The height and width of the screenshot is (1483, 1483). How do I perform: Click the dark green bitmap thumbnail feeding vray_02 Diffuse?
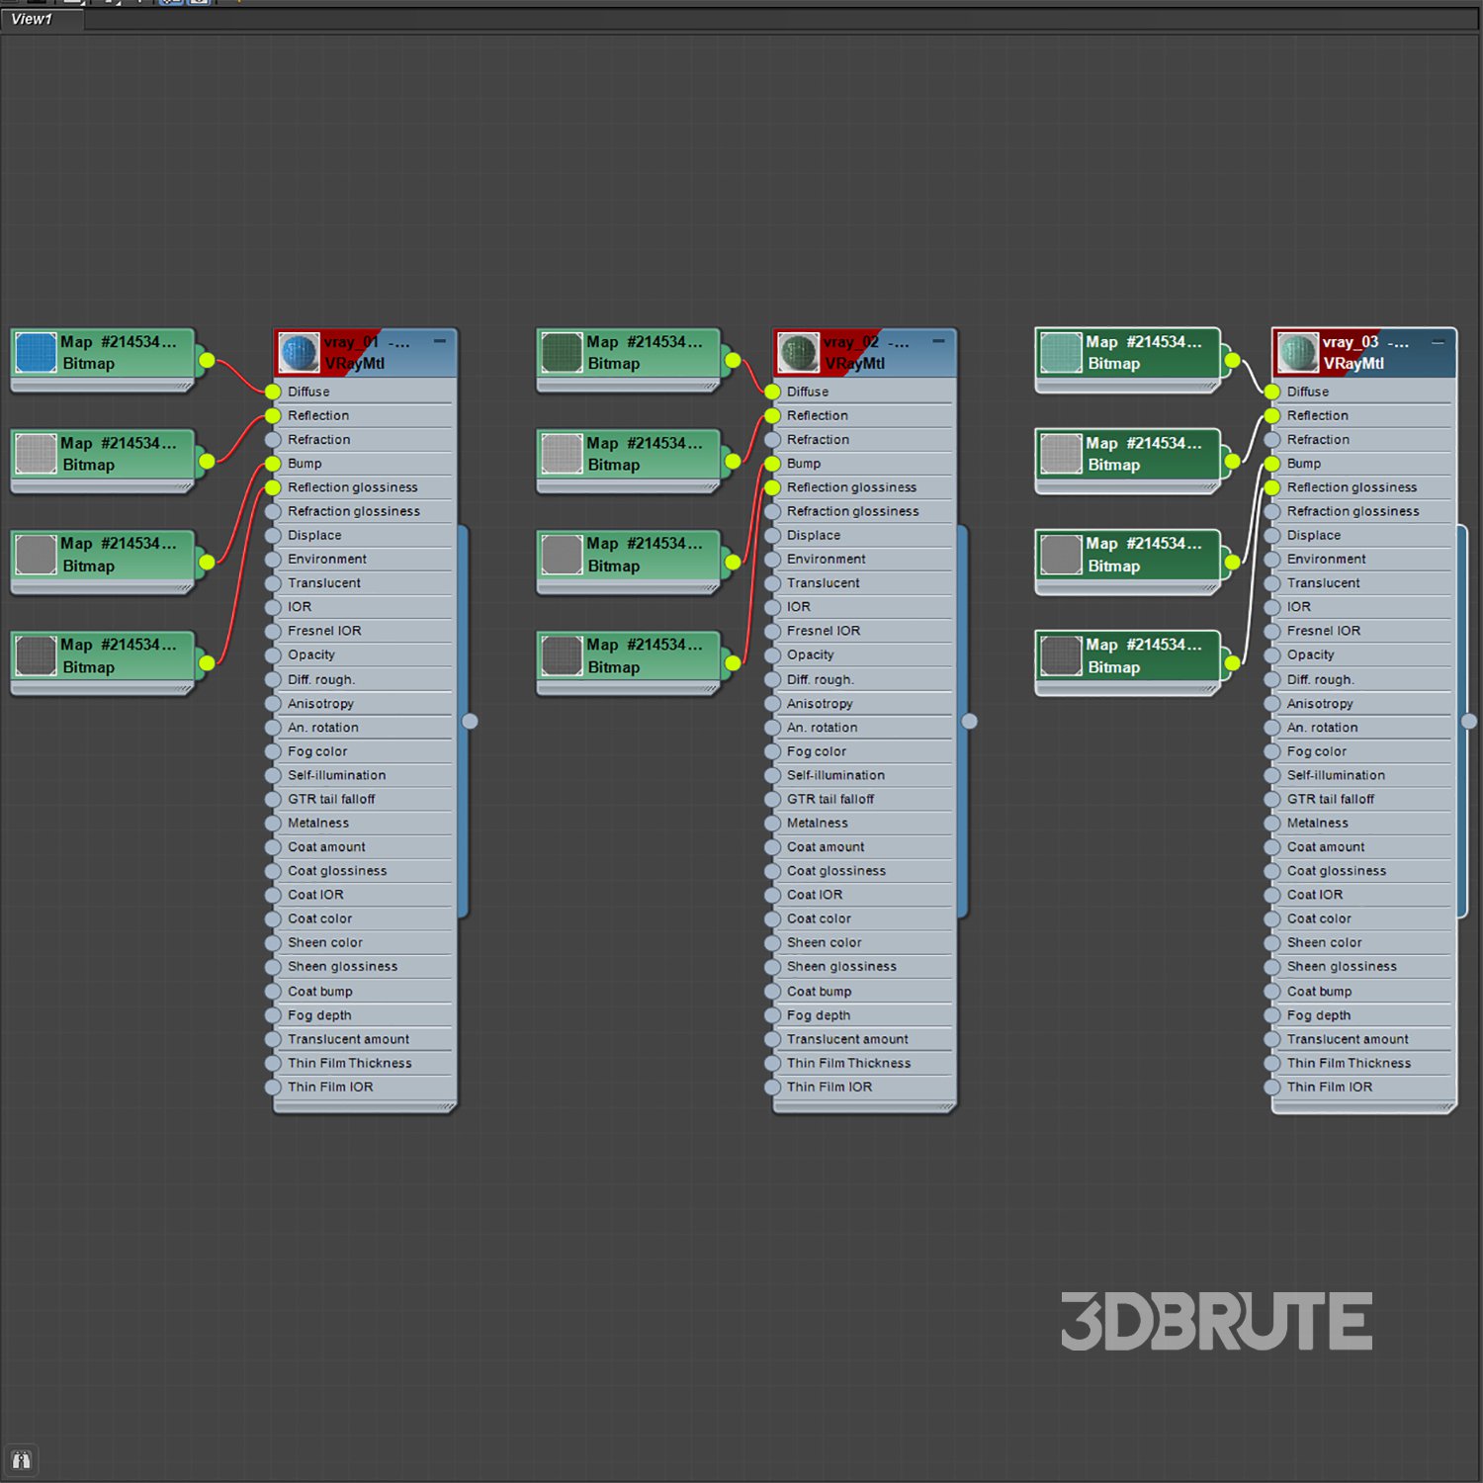pyautogui.click(x=562, y=353)
